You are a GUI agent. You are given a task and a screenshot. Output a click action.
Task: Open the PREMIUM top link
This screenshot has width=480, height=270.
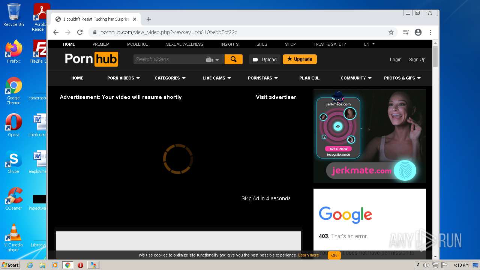pyautogui.click(x=101, y=44)
